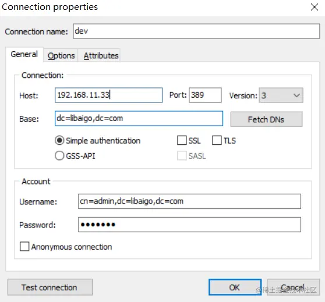Confirm with the OK button
Viewport: 325px width, 302px height.
point(235,287)
